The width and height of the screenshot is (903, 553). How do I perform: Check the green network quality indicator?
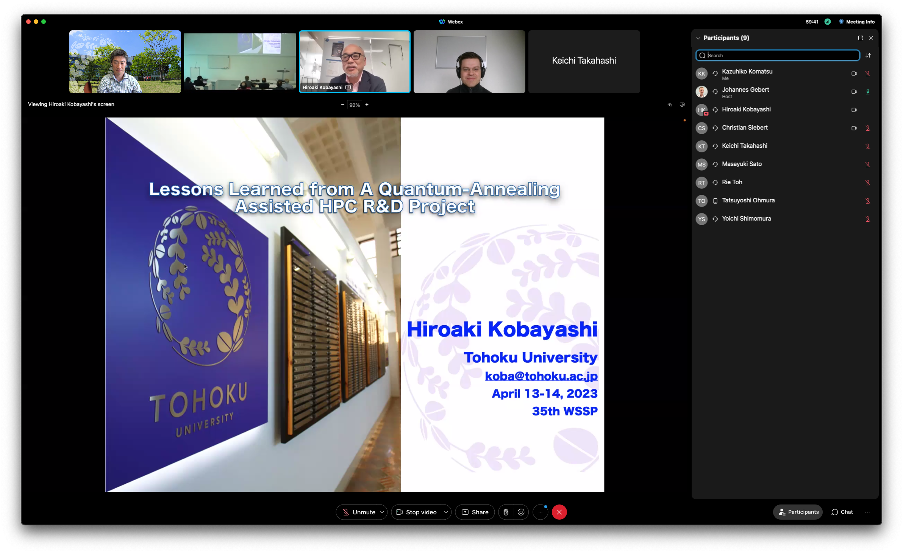coord(828,22)
